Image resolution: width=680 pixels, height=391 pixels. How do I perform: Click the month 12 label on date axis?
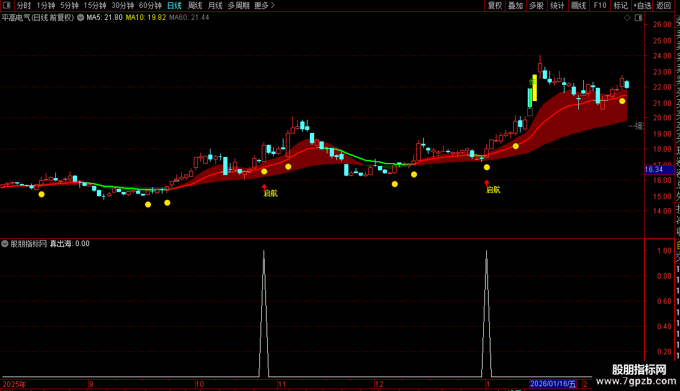click(x=379, y=384)
